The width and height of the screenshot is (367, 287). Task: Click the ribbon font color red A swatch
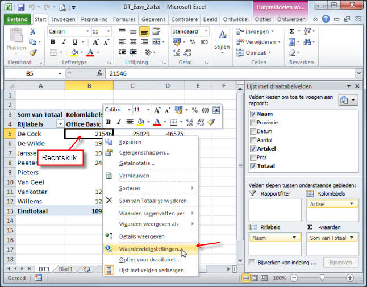[90, 52]
